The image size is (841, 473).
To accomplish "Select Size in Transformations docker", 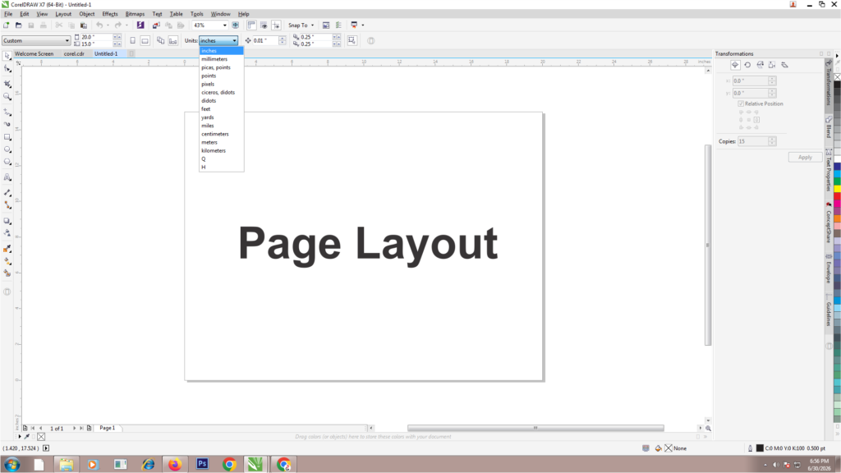I will [x=772, y=65].
